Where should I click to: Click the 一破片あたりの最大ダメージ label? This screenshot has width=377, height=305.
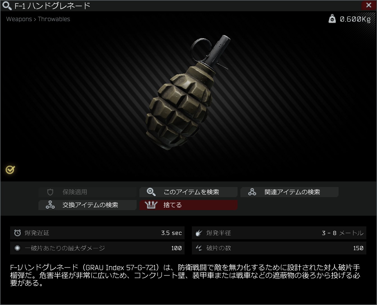[65, 248]
